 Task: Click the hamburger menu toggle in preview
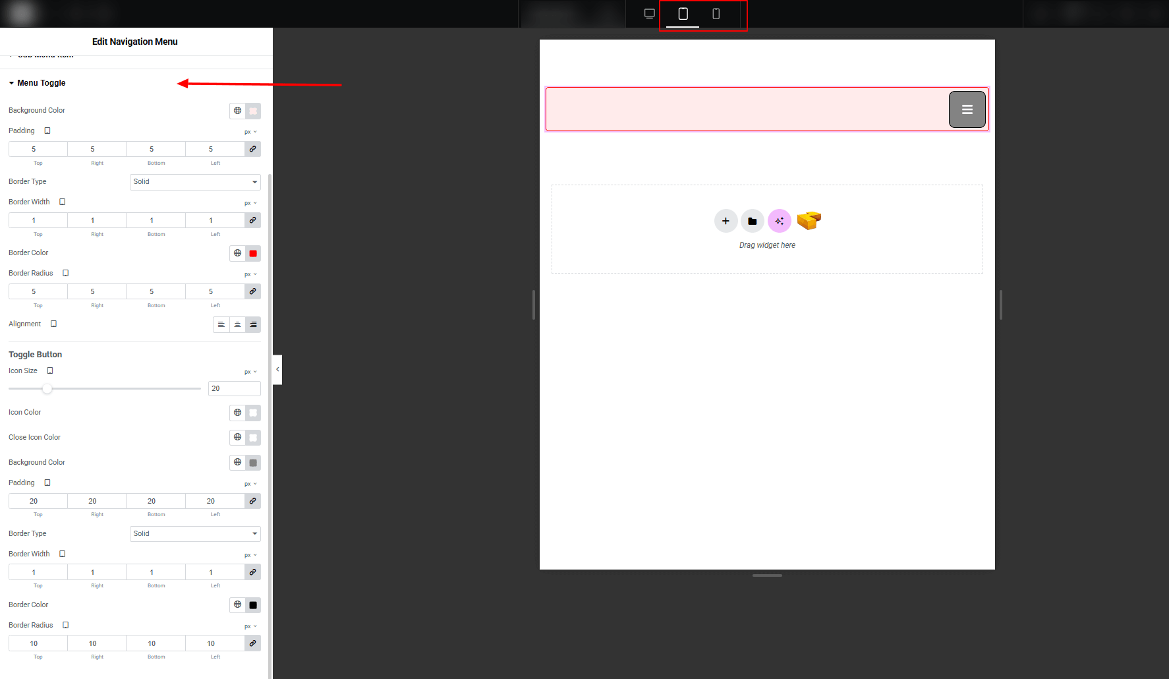click(x=967, y=109)
